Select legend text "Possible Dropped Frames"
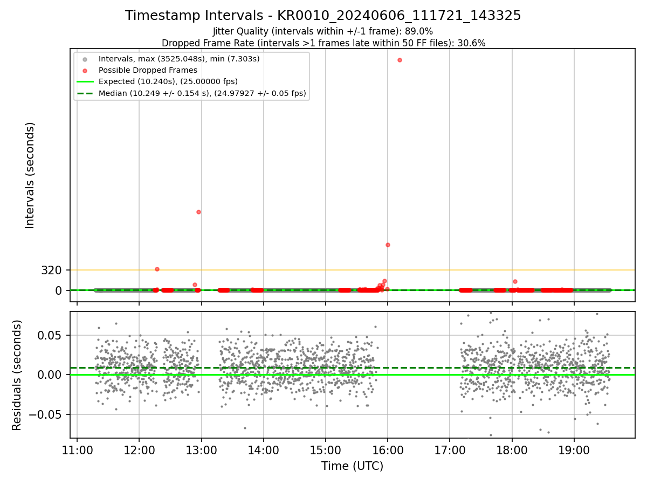Image resolution: width=647 pixels, height=485 pixels. coord(148,70)
